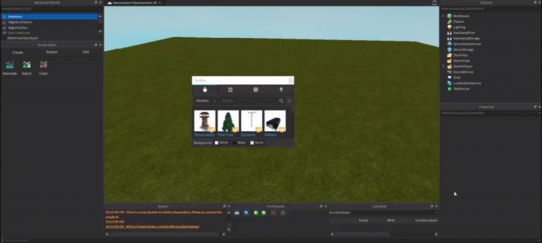Undock the Call Stack panel via float button
This screenshot has width=542, height=243.
tap(432, 206)
